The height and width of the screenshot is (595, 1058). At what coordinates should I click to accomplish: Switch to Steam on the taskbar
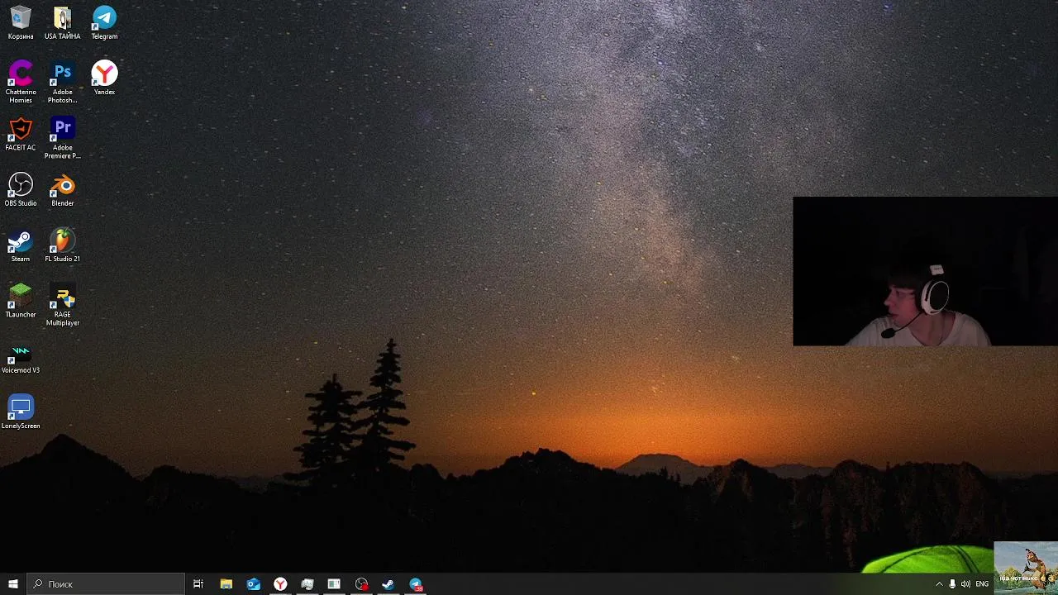[x=388, y=584]
